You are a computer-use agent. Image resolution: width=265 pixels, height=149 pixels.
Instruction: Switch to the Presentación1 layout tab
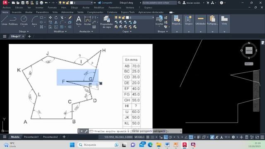click(31, 137)
